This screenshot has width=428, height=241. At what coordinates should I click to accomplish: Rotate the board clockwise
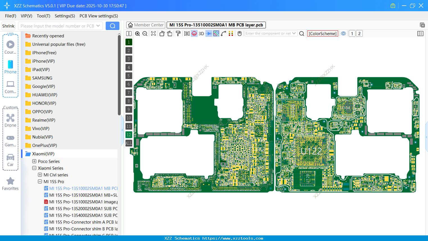pos(170,33)
